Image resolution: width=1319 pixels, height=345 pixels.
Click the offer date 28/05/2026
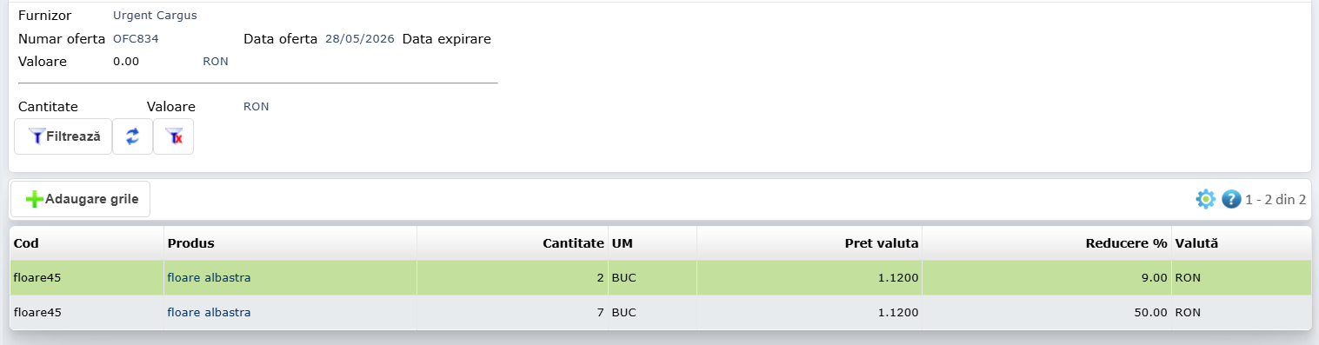(360, 39)
